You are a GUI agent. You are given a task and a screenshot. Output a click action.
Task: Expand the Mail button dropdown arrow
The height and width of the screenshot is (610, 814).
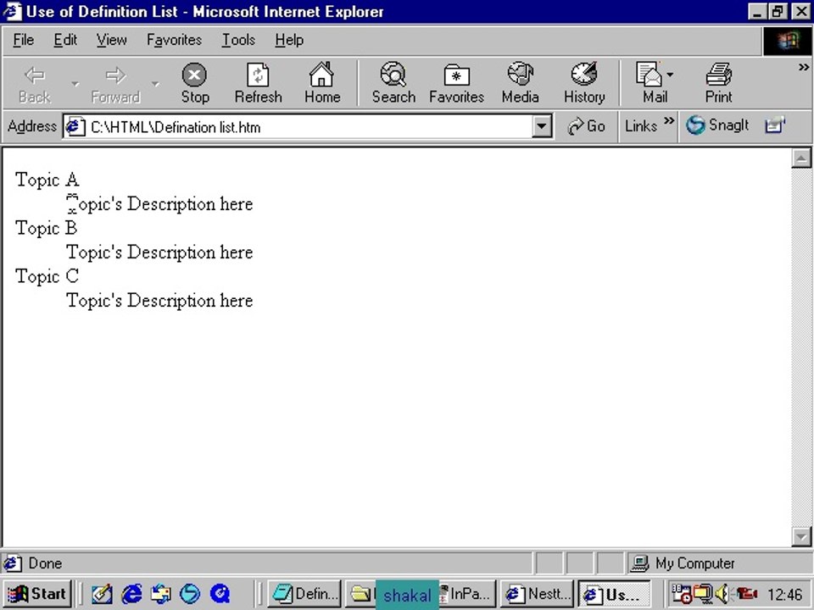[x=670, y=75]
